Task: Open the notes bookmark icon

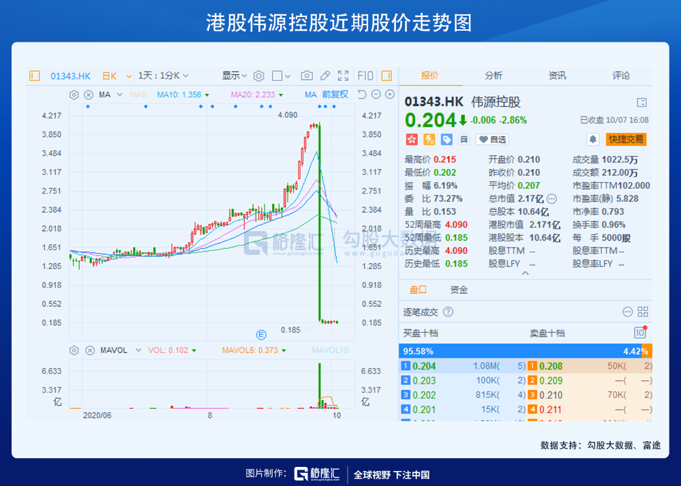Action: tap(464, 140)
